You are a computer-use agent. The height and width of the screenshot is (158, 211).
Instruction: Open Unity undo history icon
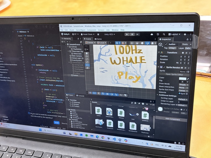[158, 34]
